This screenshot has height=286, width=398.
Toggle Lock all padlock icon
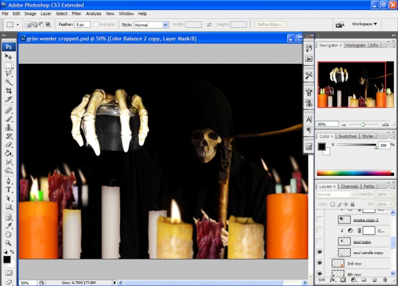click(352, 204)
